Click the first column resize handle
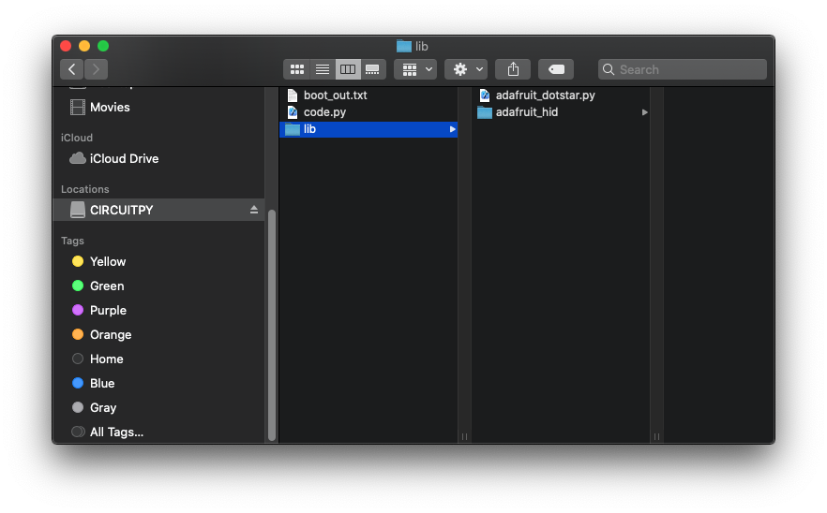827x513 pixels. coord(464,436)
